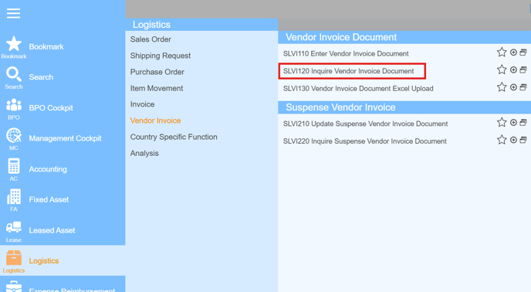Click the Logistics box icon in sidebar
The height and width of the screenshot is (292, 531).
[x=14, y=258]
